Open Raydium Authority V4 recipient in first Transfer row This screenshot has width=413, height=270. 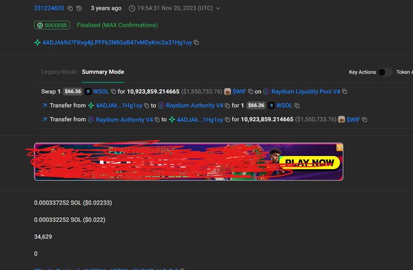pos(194,106)
